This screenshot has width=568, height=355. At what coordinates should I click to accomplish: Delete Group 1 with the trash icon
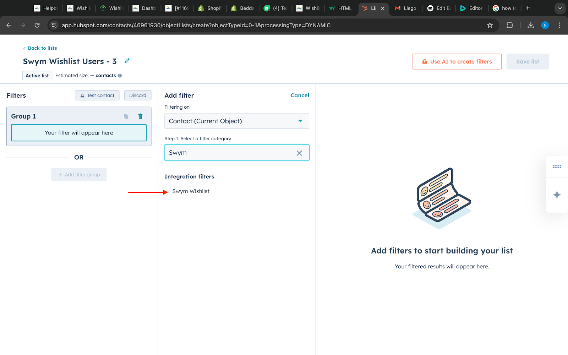tap(140, 116)
